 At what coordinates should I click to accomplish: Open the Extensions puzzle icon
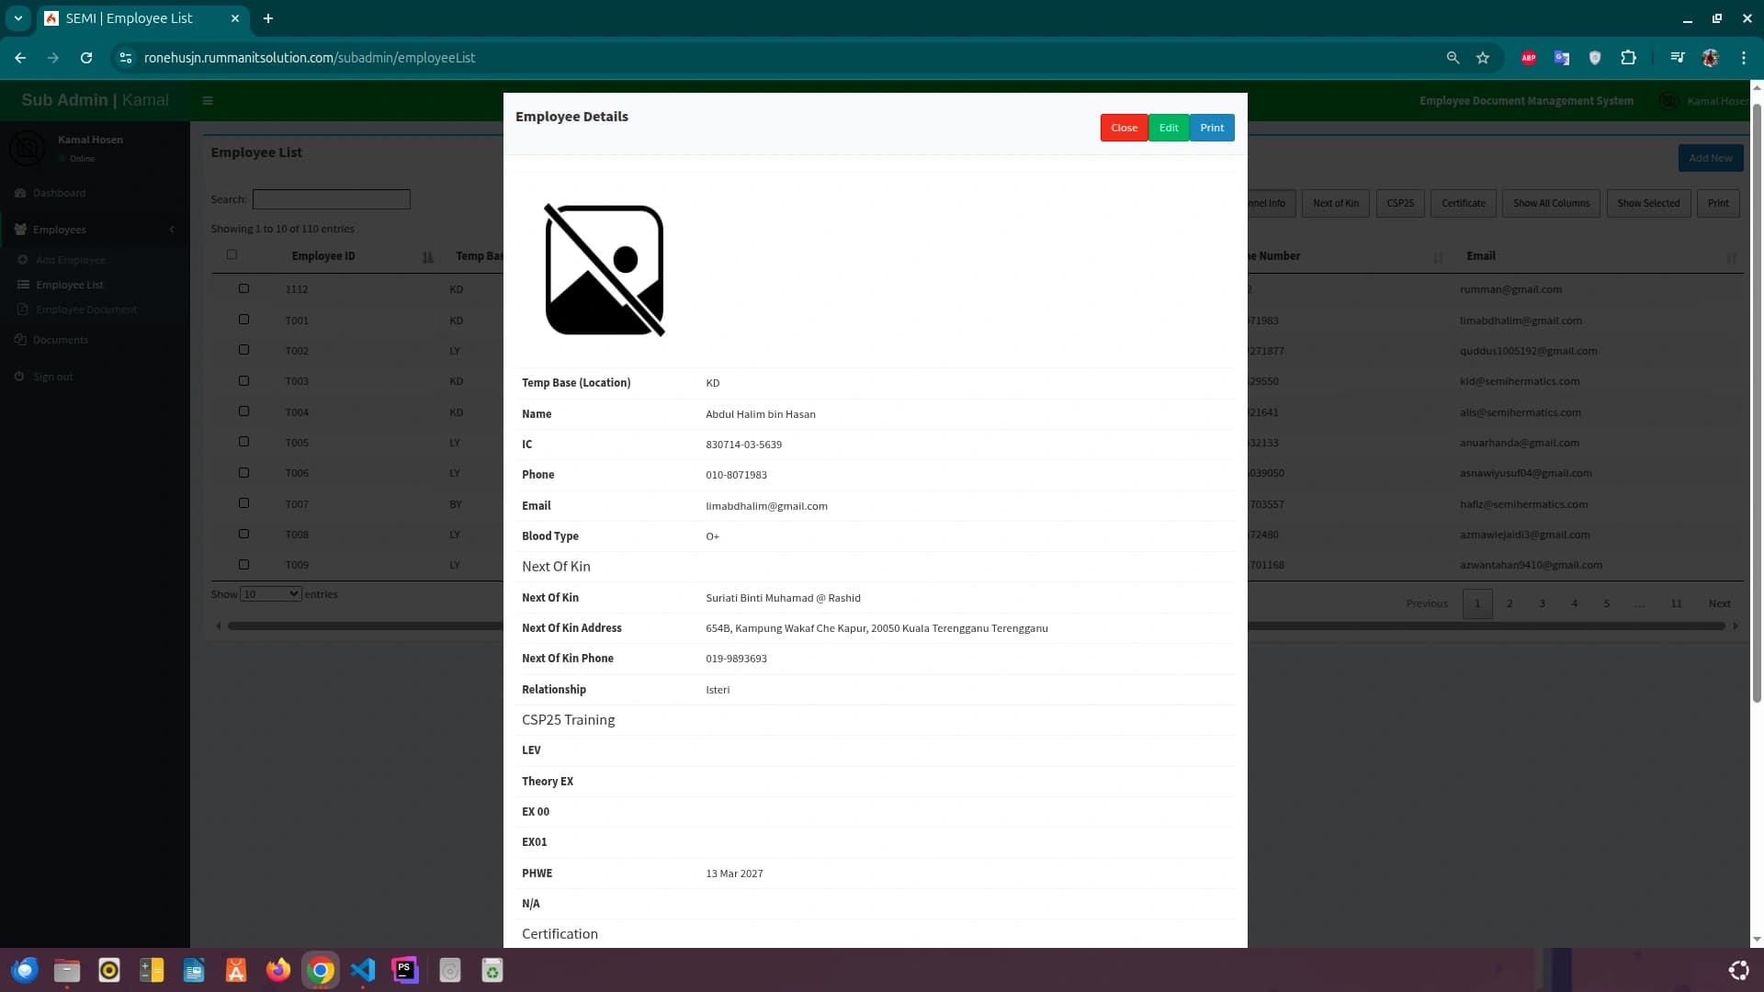(1628, 57)
